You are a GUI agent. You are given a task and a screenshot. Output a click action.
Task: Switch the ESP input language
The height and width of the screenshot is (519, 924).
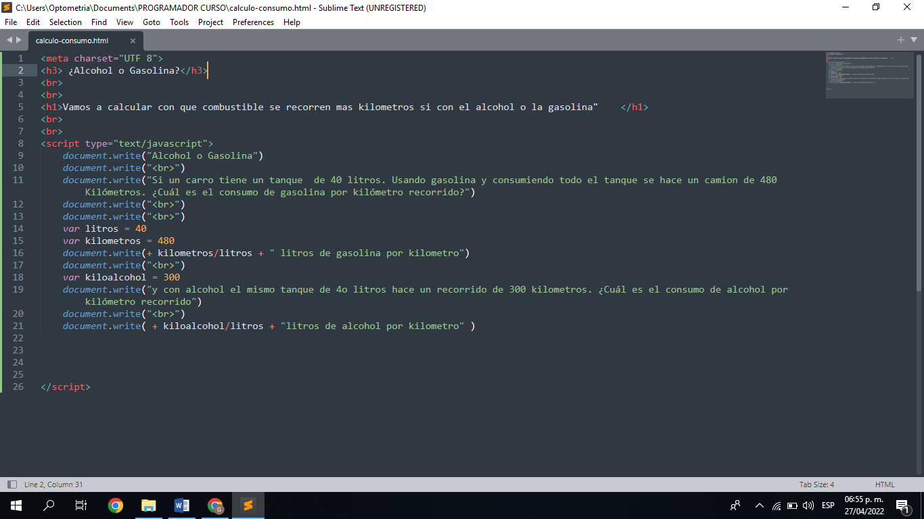click(x=828, y=505)
